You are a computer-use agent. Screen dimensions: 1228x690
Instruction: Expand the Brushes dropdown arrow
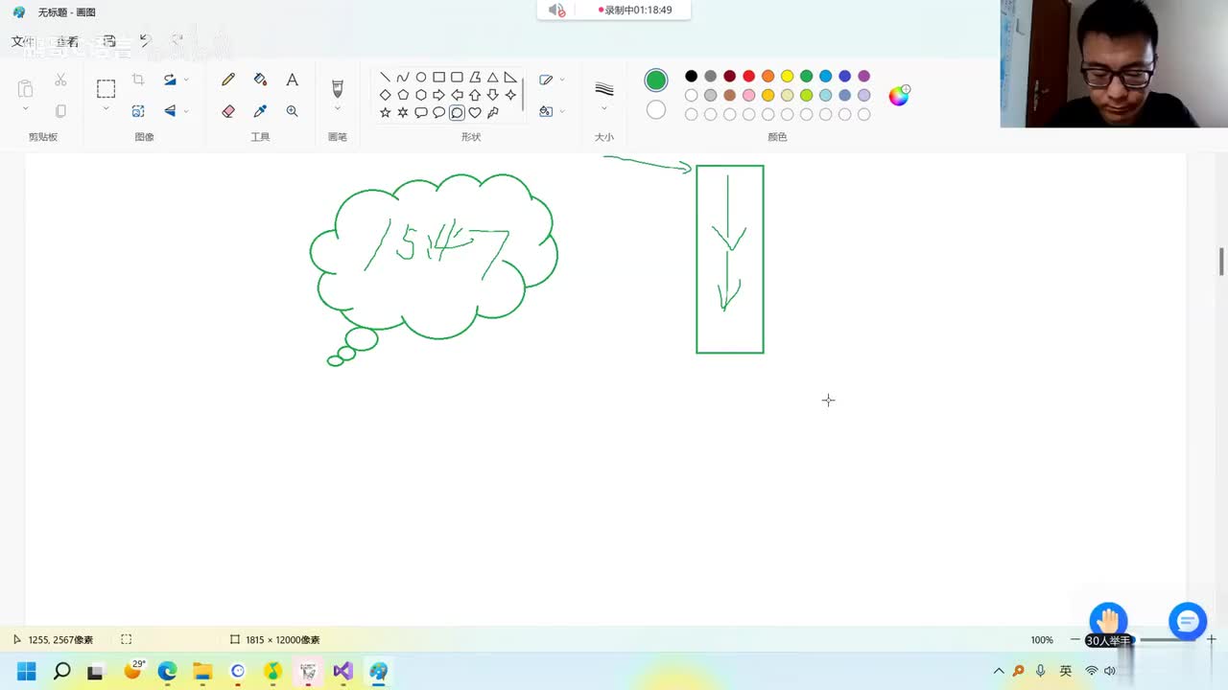coord(338,109)
